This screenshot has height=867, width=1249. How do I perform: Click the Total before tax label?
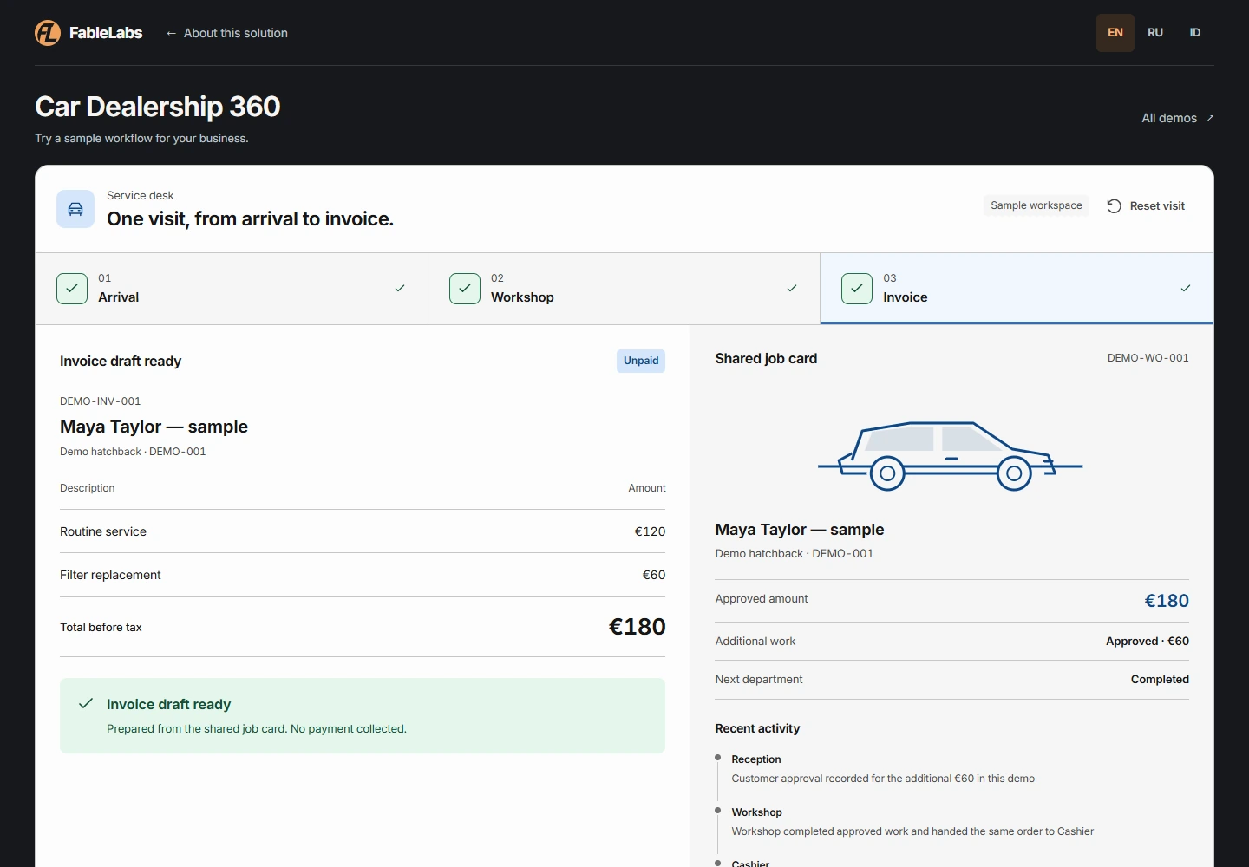pyautogui.click(x=101, y=627)
